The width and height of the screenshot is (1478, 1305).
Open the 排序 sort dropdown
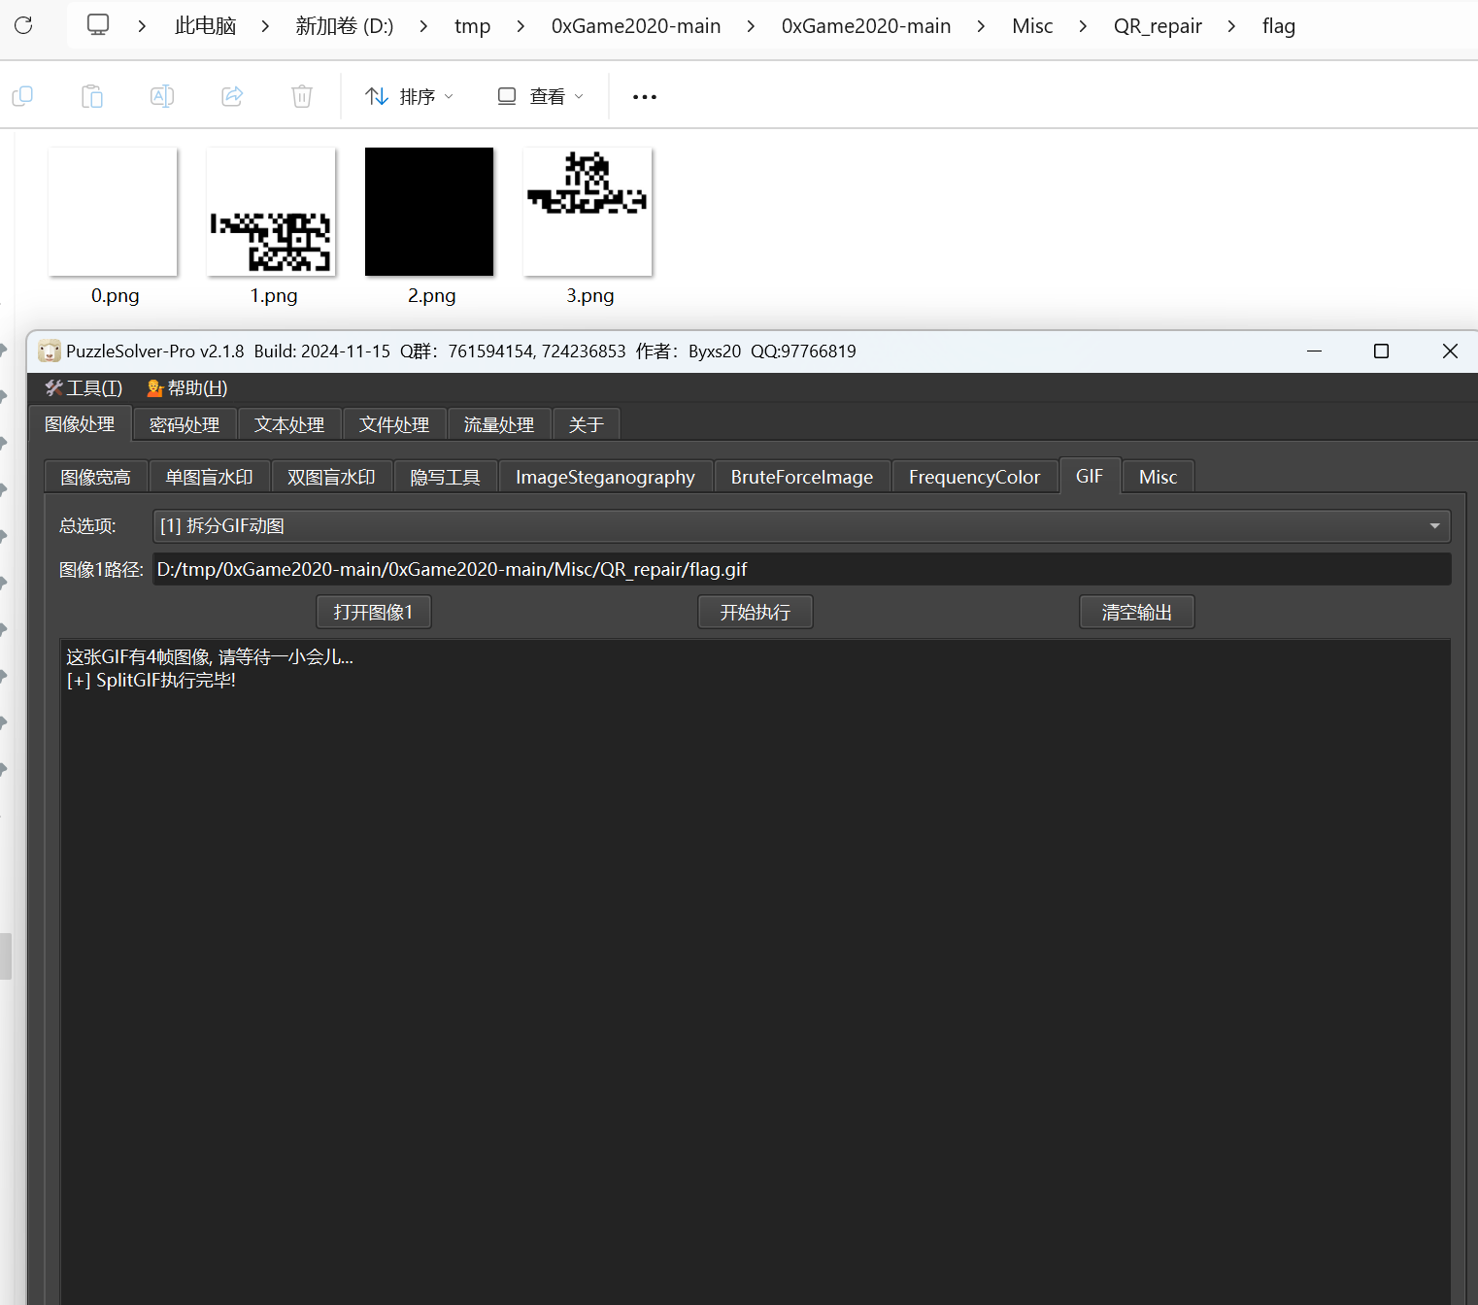point(409,97)
